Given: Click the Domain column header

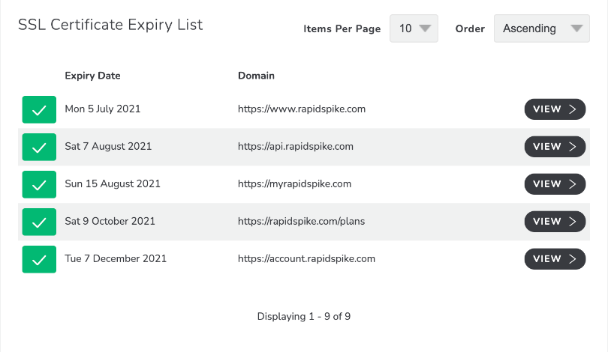Looking at the screenshot, I should 256,76.
